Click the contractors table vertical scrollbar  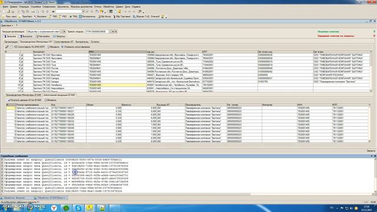[371, 71]
